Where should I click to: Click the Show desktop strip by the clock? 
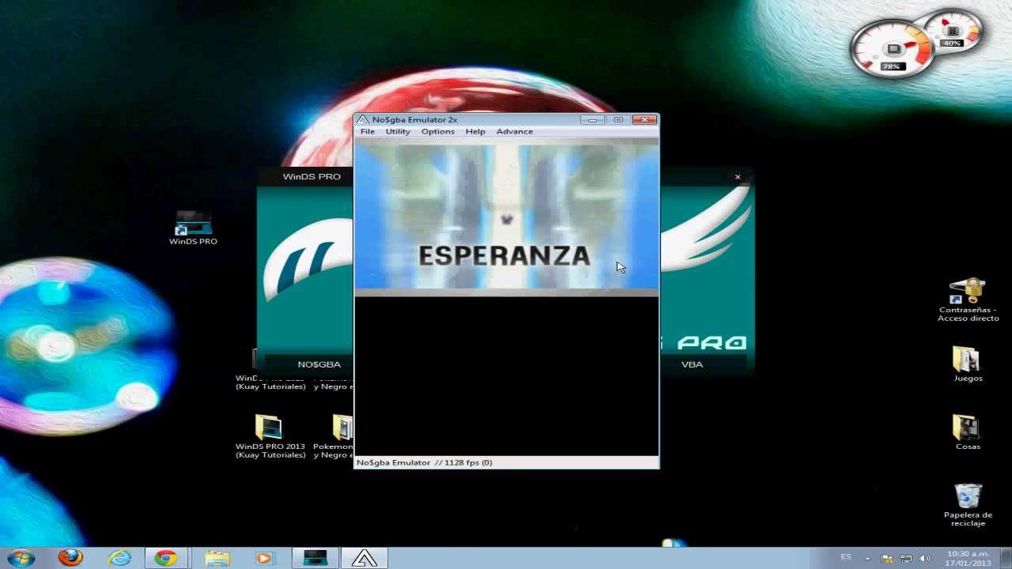point(1006,558)
